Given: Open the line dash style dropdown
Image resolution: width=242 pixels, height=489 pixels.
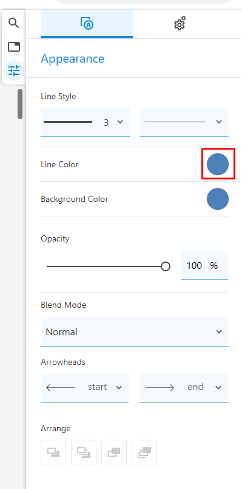Looking at the screenshot, I should point(184,122).
